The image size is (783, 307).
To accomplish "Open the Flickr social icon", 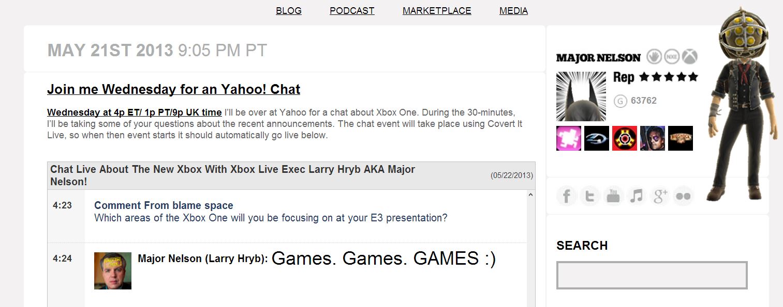I will [x=683, y=196].
